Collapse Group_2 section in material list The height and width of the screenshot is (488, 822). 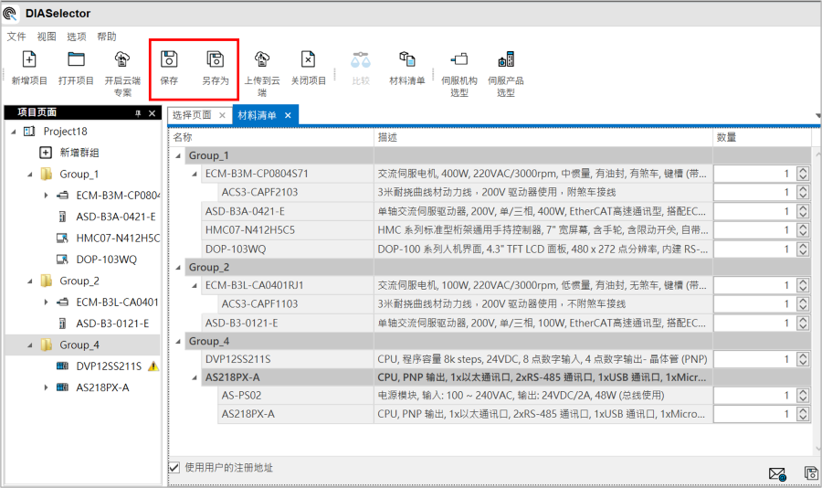178,267
